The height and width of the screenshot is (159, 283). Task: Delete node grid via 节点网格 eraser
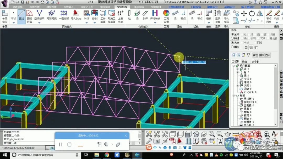(269, 16)
